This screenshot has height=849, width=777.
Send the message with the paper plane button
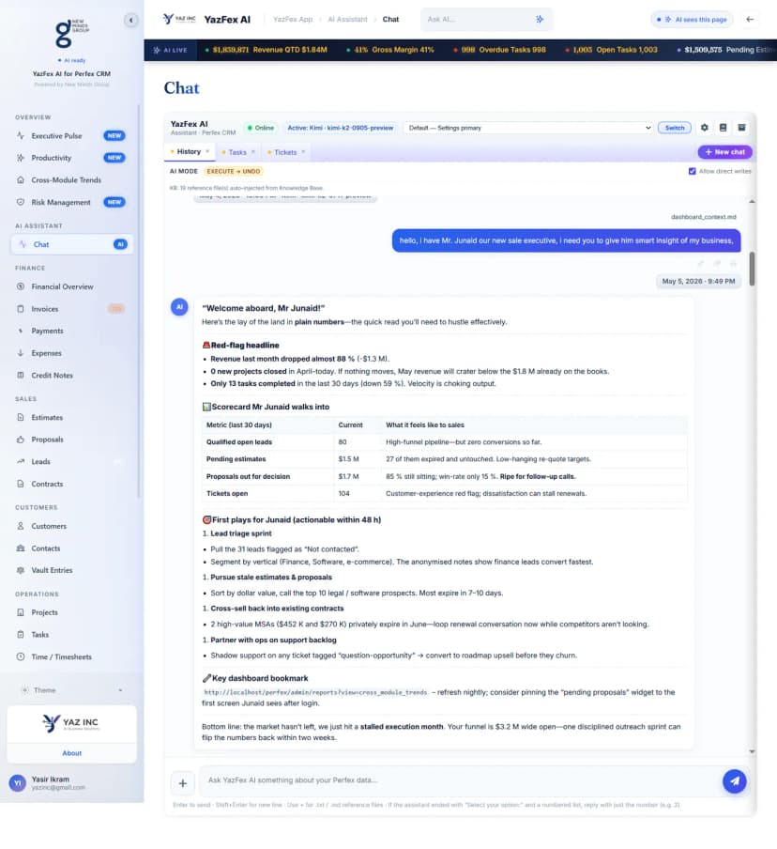735,781
